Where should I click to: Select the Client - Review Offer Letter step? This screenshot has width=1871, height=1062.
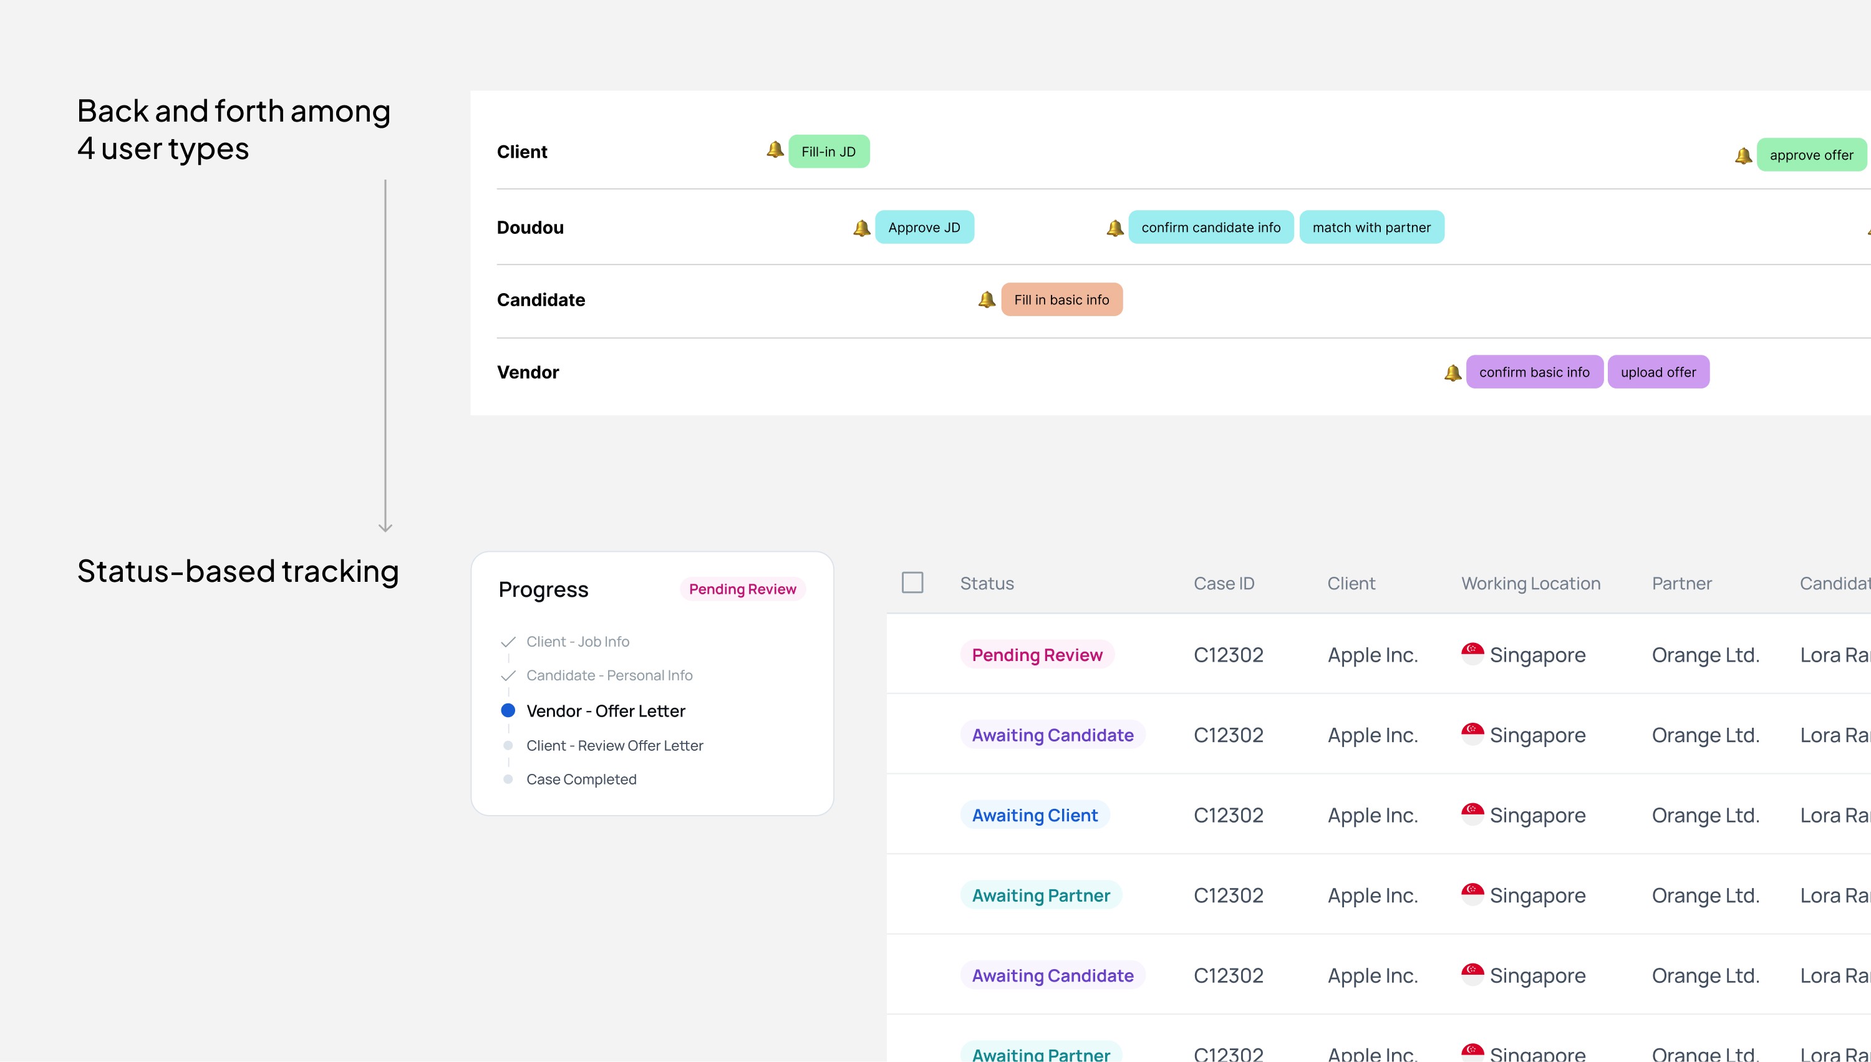tap(615, 745)
